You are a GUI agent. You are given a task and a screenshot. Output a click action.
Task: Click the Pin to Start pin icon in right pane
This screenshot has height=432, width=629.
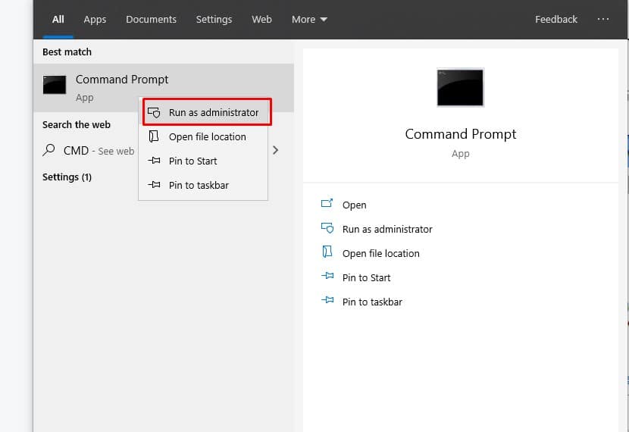tap(327, 276)
